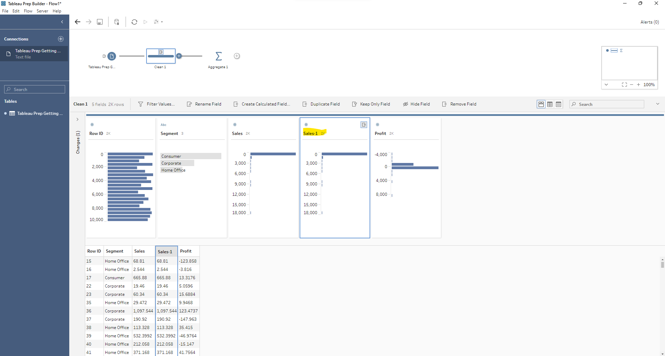The height and width of the screenshot is (356, 665).
Task: Select the Clean 1 step
Action: tap(161, 56)
